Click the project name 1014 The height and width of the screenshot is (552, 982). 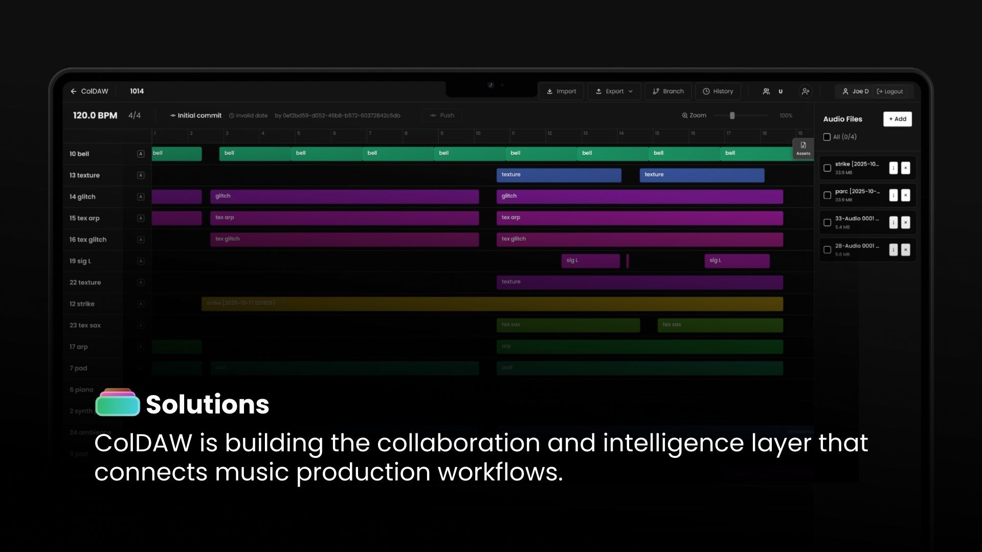(137, 91)
